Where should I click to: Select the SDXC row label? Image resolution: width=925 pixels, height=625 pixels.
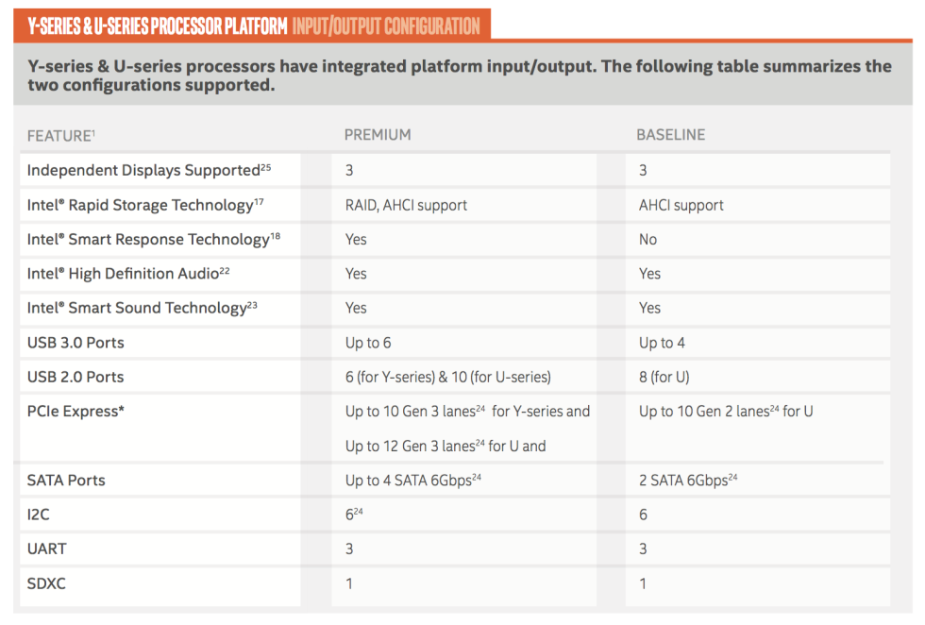click(46, 583)
